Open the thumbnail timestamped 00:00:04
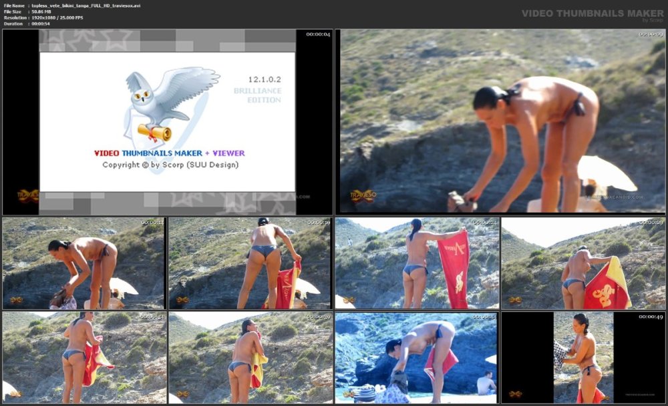 tap(168, 122)
